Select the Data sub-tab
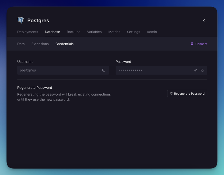This screenshot has width=224, height=175. [21, 44]
